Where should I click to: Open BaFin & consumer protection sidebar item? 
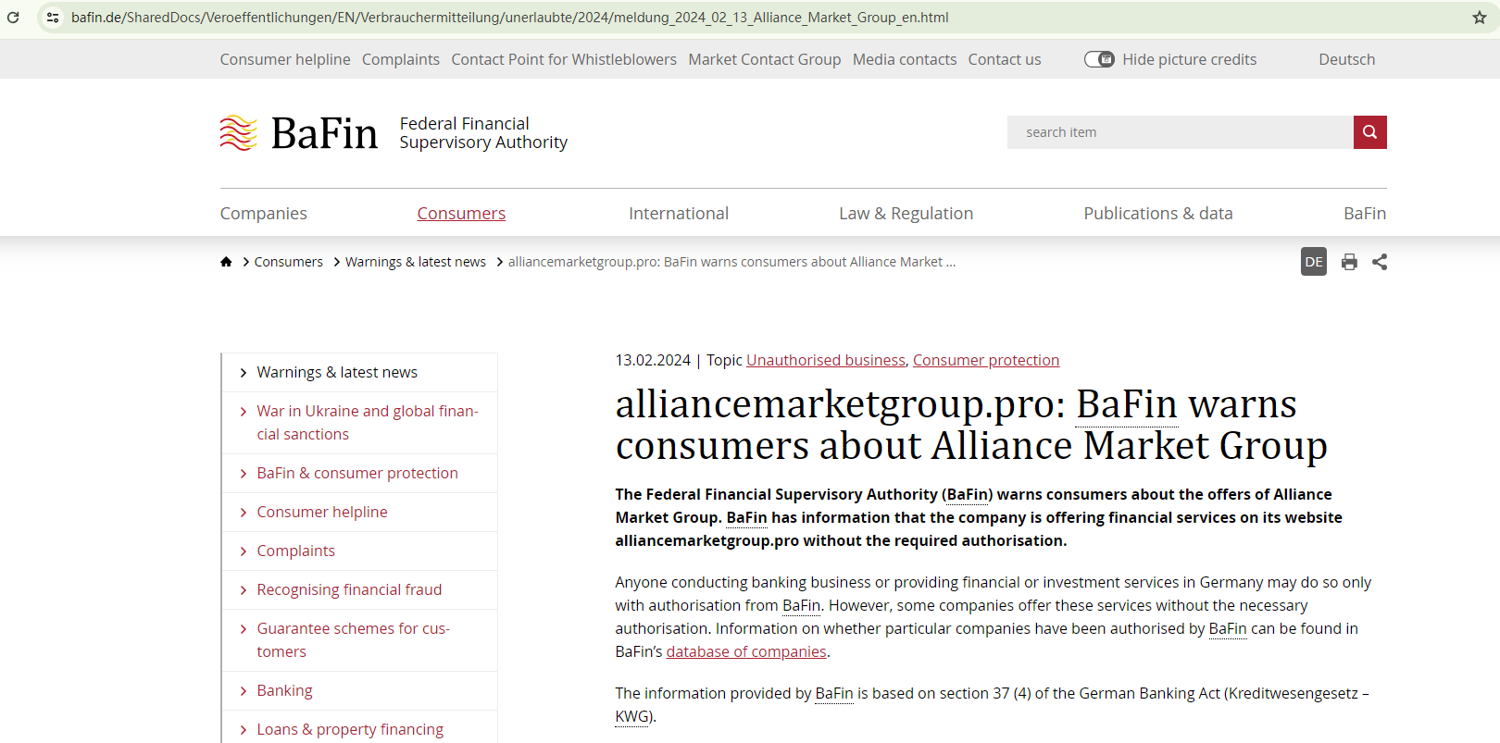tap(357, 473)
